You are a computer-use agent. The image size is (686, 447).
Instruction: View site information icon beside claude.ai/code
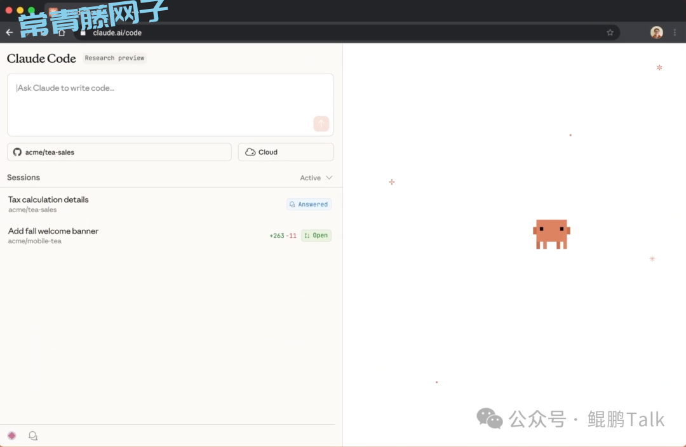click(x=83, y=33)
